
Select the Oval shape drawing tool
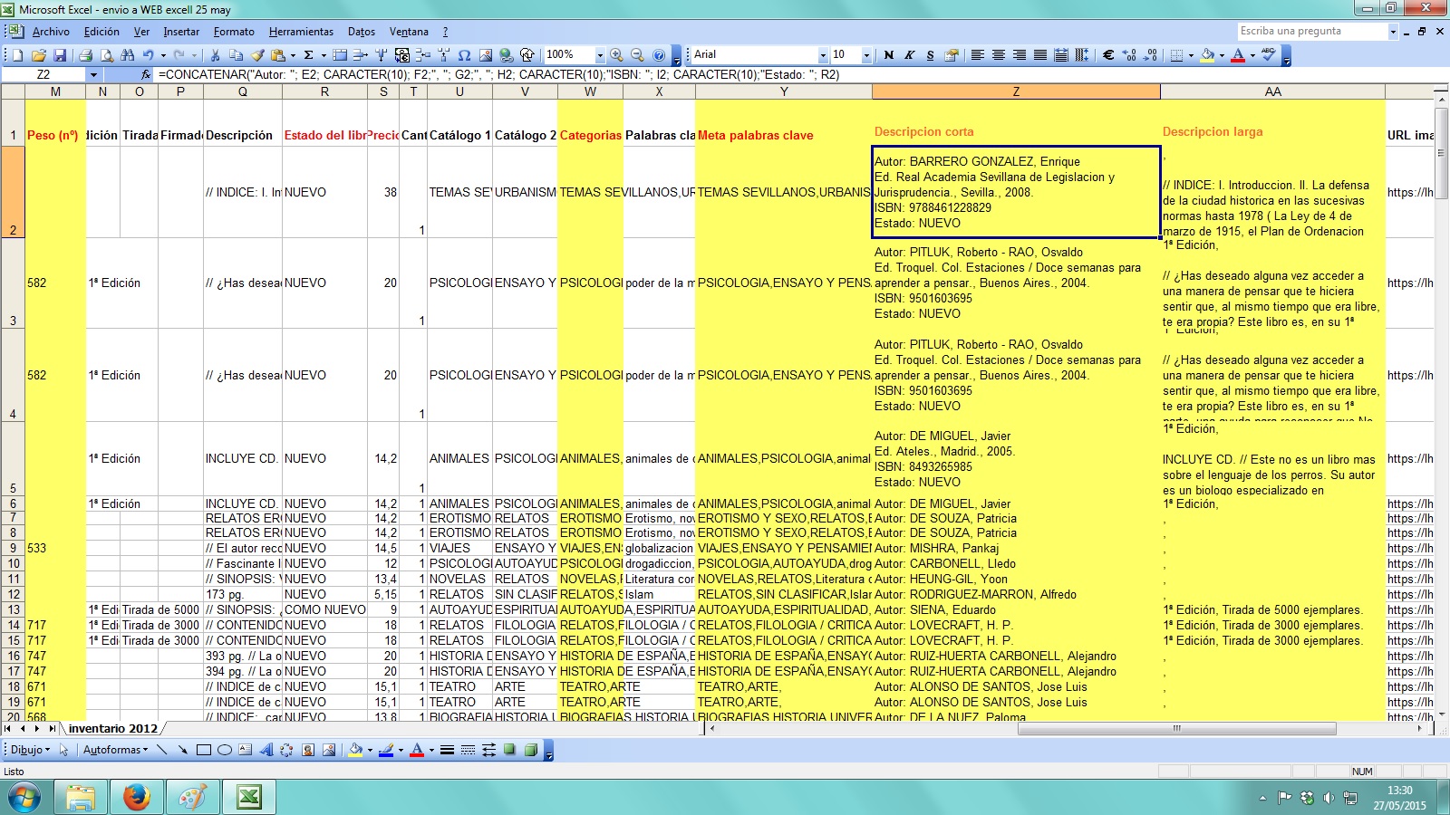pos(224,750)
